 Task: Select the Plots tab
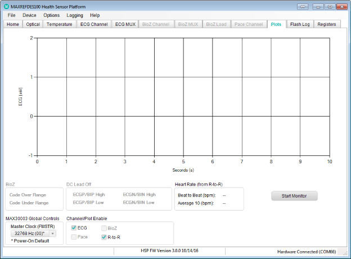tap(276, 24)
